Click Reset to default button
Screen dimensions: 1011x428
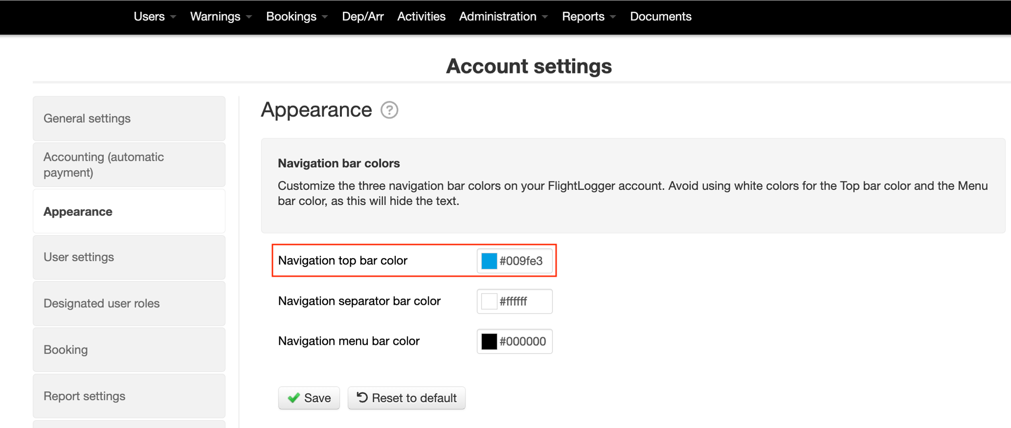407,398
